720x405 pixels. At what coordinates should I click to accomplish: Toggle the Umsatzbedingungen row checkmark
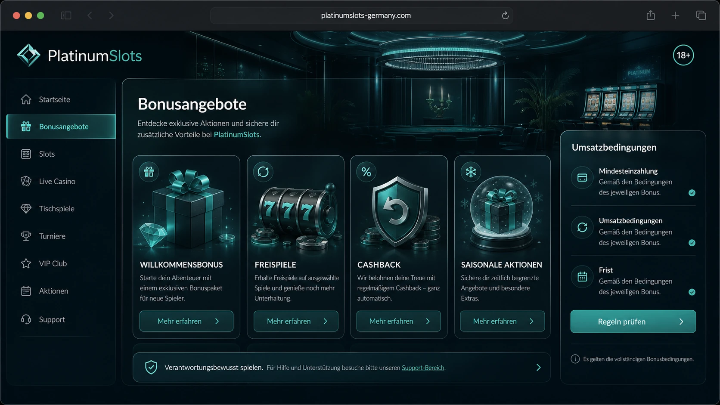pos(692,243)
